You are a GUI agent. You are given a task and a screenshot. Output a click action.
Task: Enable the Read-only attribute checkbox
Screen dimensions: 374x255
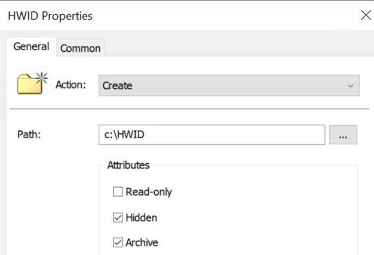coord(118,192)
